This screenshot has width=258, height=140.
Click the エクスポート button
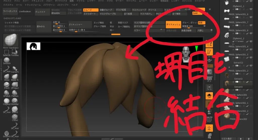pyautogui.click(x=91, y=14)
